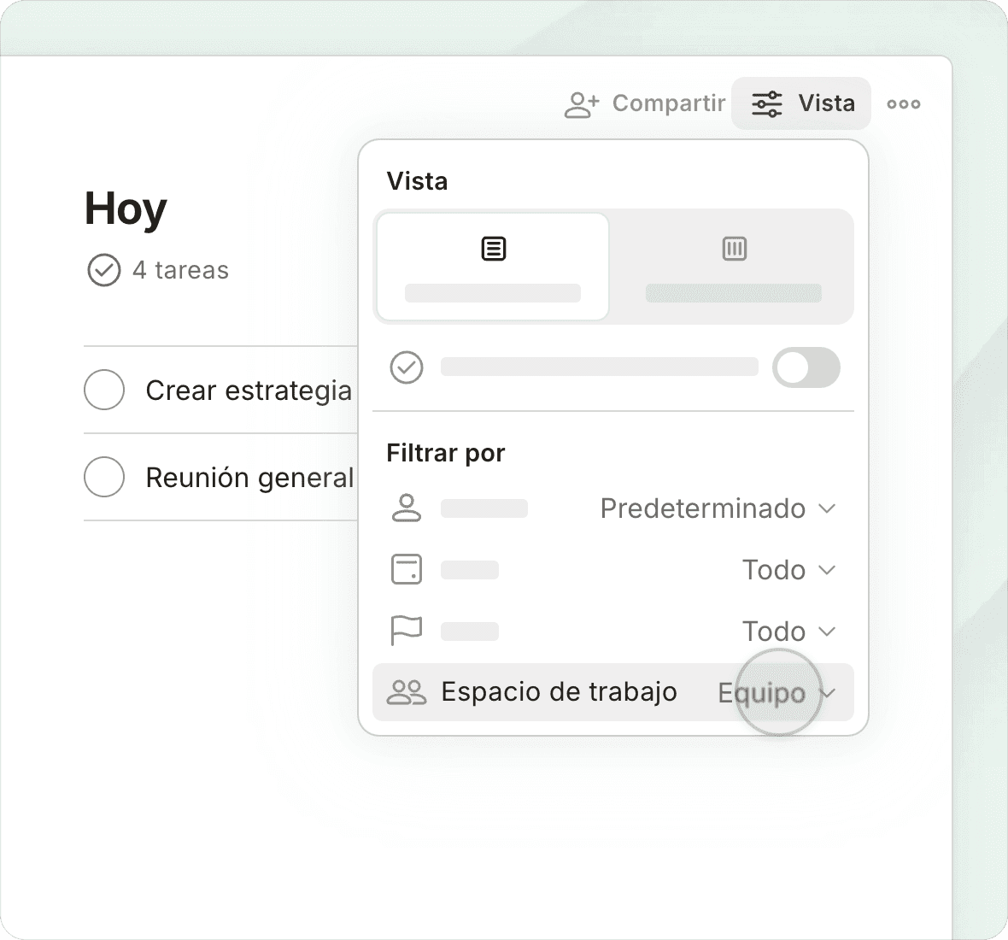Select the list layout view icon
Viewport: 1008px width, 940px height.
(493, 250)
